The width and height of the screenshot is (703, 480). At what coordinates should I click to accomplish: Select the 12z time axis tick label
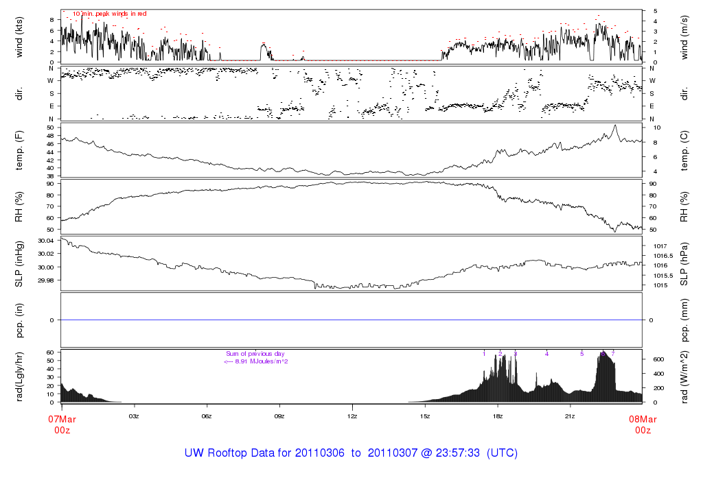352,416
